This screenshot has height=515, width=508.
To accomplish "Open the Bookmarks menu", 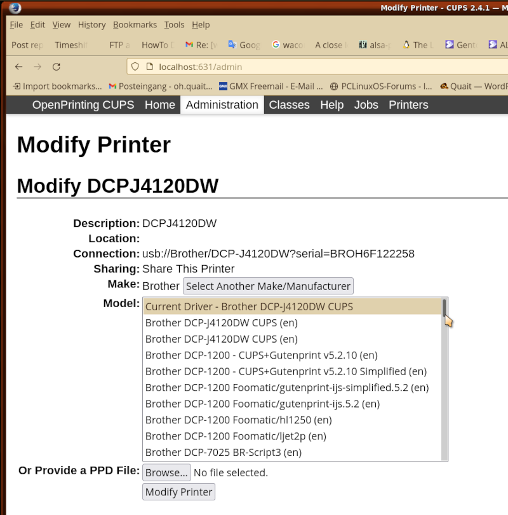I will (x=135, y=25).
